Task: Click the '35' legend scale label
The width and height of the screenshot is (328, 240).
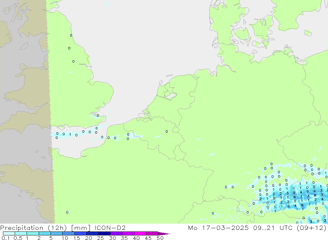Action: pos(124,238)
